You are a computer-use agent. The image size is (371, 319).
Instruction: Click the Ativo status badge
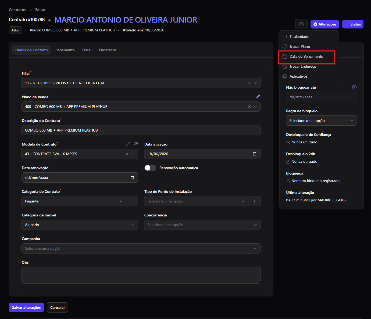15,30
